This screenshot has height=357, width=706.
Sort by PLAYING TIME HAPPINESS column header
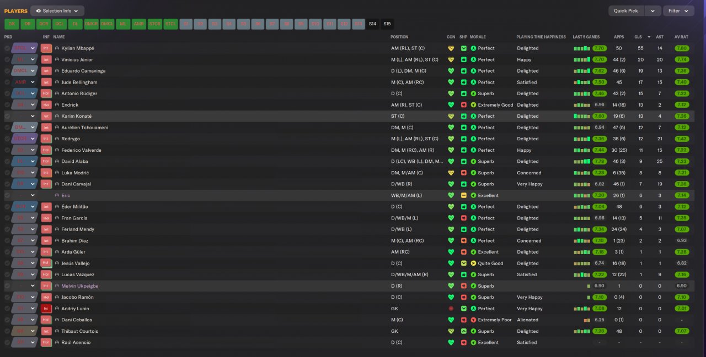click(541, 37)
